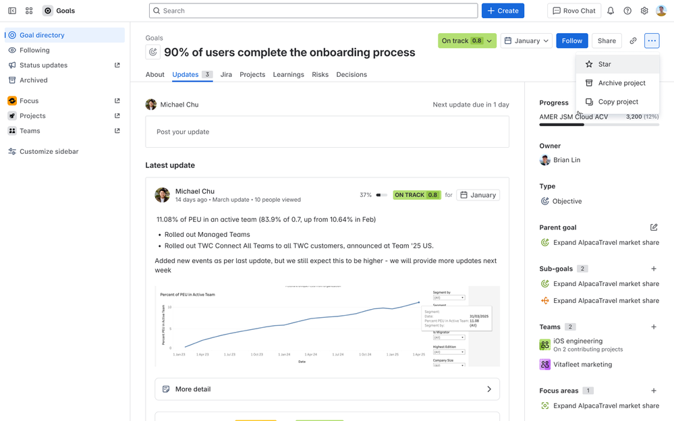The height and width of the screenshot is (421, 674).
Task: Click the Goals breadcrumb above title
Action: pyautogui.click(x=155, y=38)
